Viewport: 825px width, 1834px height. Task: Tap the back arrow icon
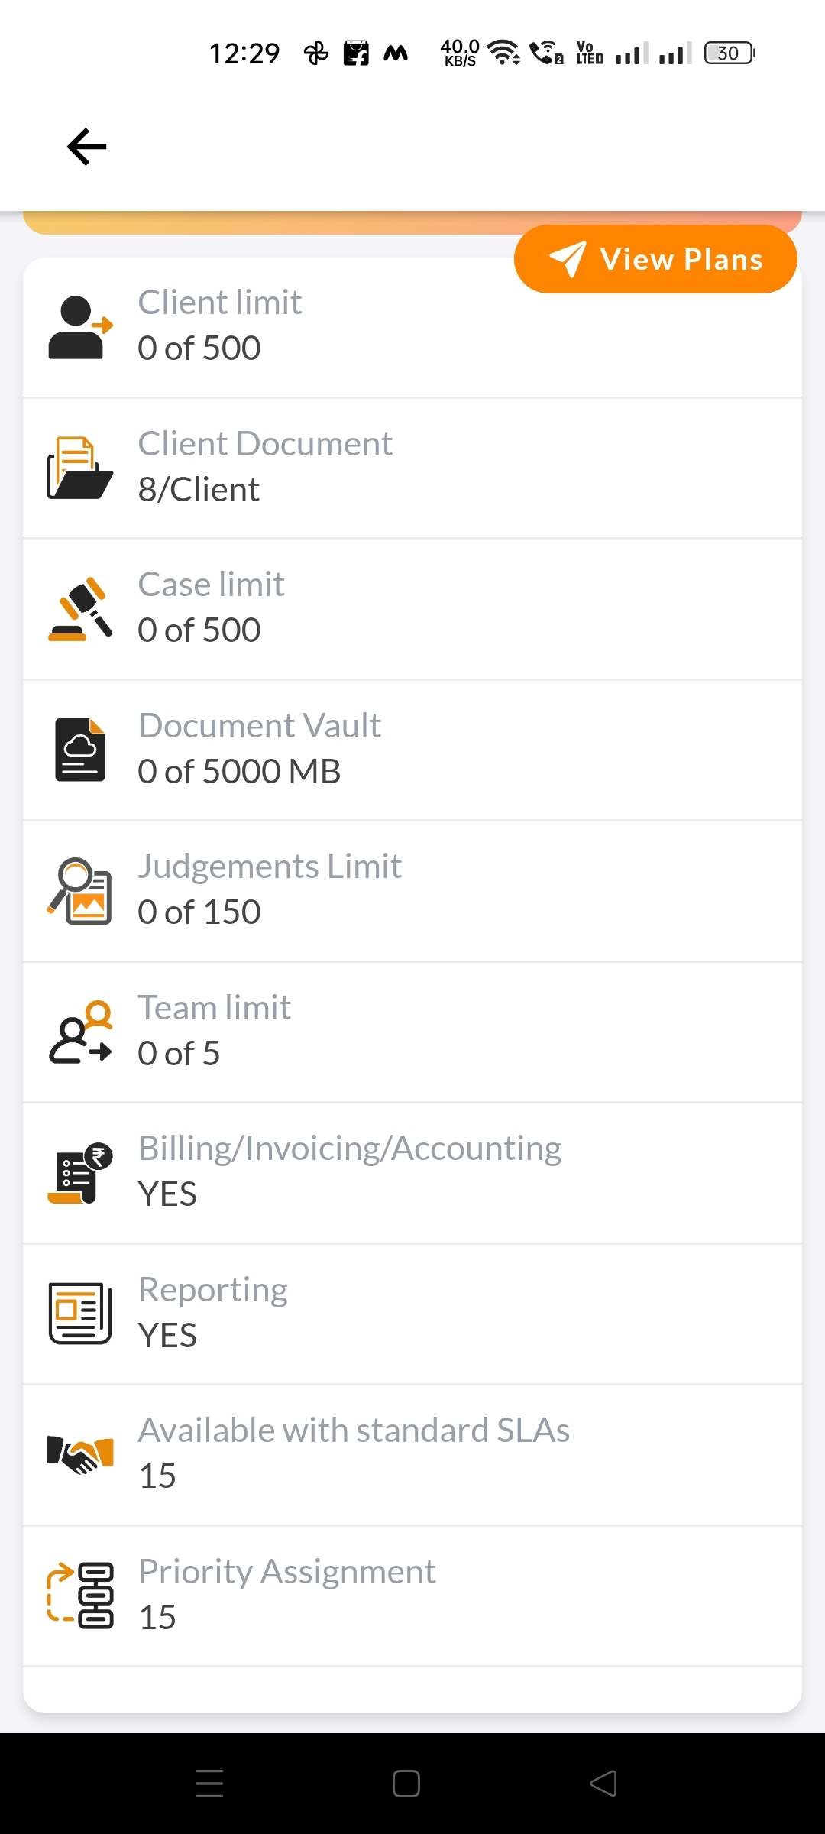[x=86, y=147]
